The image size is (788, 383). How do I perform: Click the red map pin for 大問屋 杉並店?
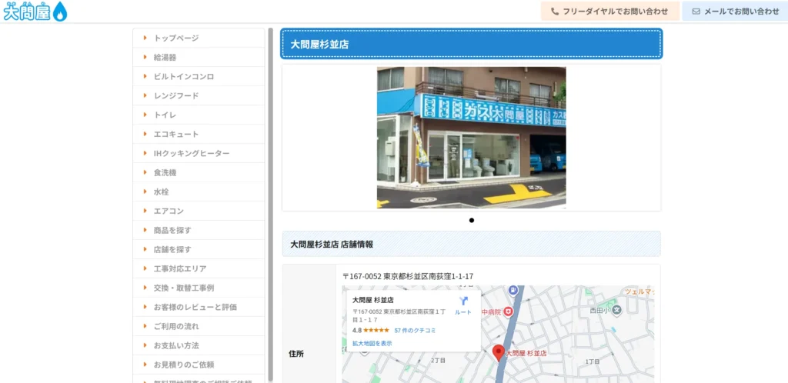498,352
